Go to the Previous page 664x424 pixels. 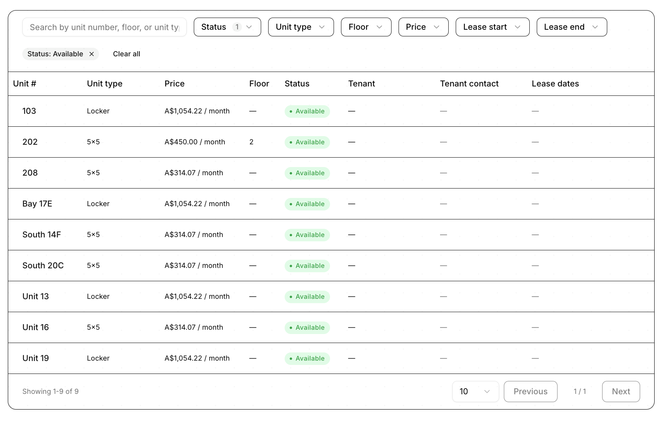coord(530,392)
